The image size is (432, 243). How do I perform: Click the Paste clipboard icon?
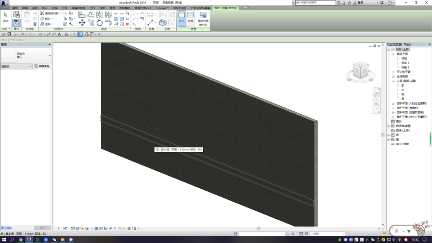[x=27, y=16]
